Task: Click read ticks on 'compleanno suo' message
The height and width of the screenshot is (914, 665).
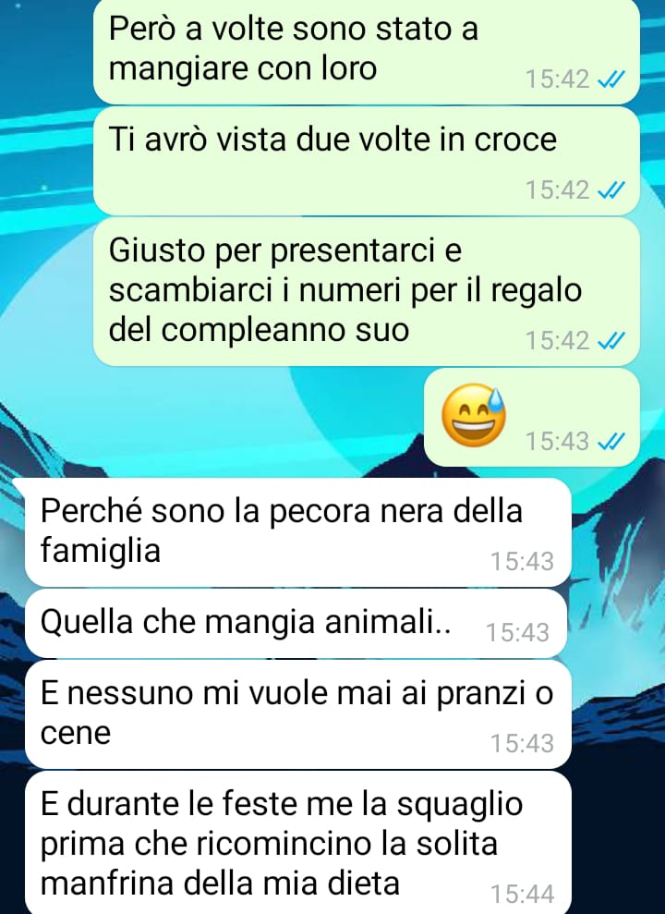Action: coord(611,340)
